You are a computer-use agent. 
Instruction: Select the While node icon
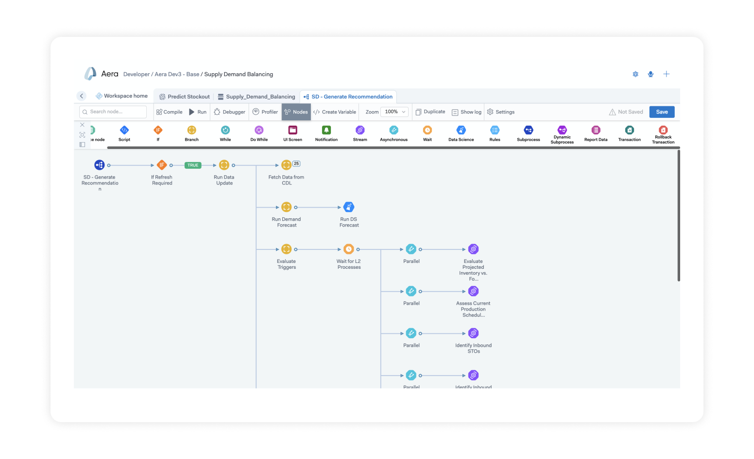coord(225,131)
